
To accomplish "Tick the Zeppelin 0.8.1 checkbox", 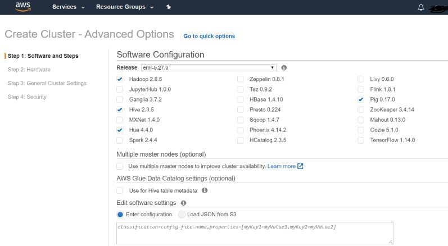I will 240,79.
